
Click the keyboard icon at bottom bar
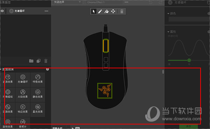[x=77, y=128]
